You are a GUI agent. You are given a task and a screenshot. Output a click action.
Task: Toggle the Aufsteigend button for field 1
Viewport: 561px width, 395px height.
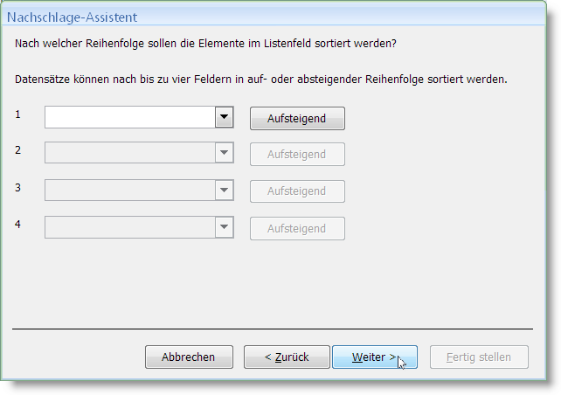[x=297, y=119]
